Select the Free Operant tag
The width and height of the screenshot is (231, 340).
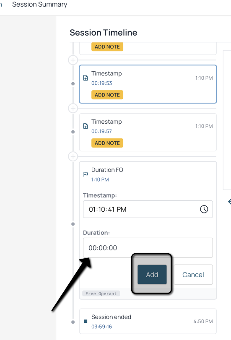click(x=101, y=293)
